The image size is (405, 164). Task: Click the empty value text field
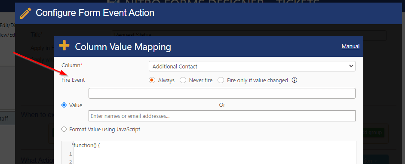(x=222, y=93)
